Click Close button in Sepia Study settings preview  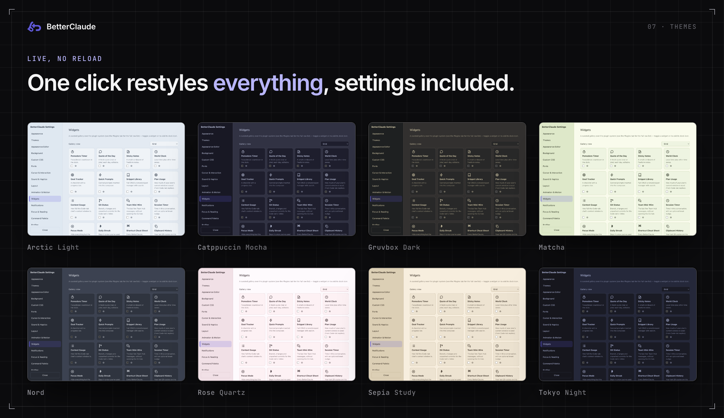[386, 375]
